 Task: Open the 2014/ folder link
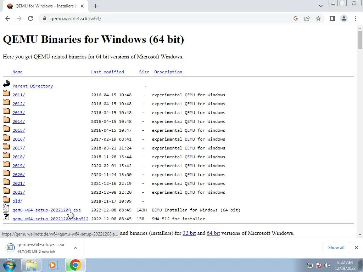(x=19, y=121)
